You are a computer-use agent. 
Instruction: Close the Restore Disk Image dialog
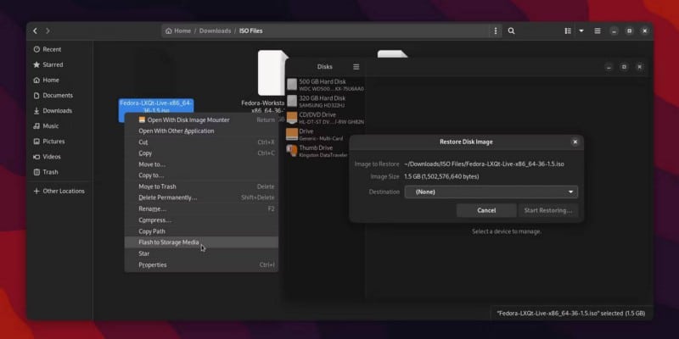[x=575, y=142]
